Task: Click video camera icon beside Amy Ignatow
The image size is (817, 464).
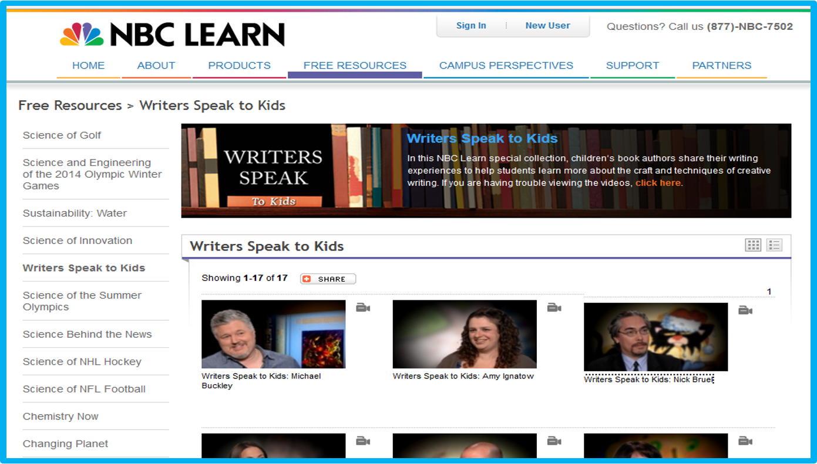Action: pyautogui.click(x=554, y=307)
